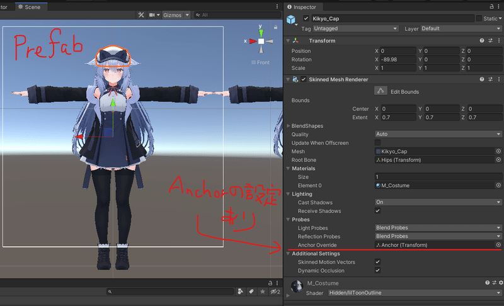Click the scene search field labeled All
The width and height of the screenshot is (504, 306).
[x=238, y=15]
